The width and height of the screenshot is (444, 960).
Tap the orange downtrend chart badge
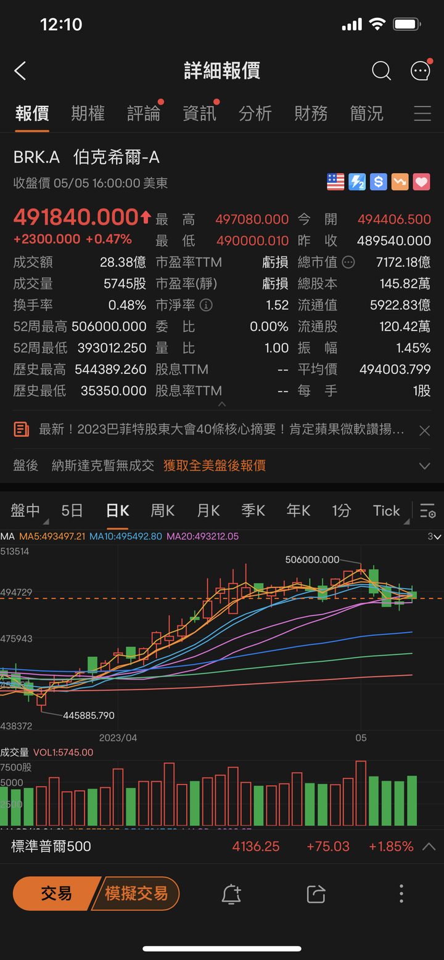[400, 182]
